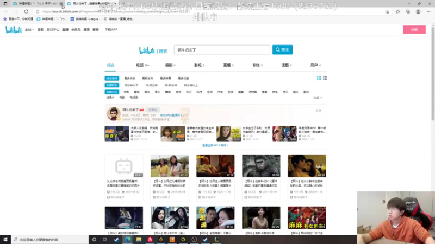
Task: Click the League data bookmark in bookmarks bar
Action: (85, 19)
